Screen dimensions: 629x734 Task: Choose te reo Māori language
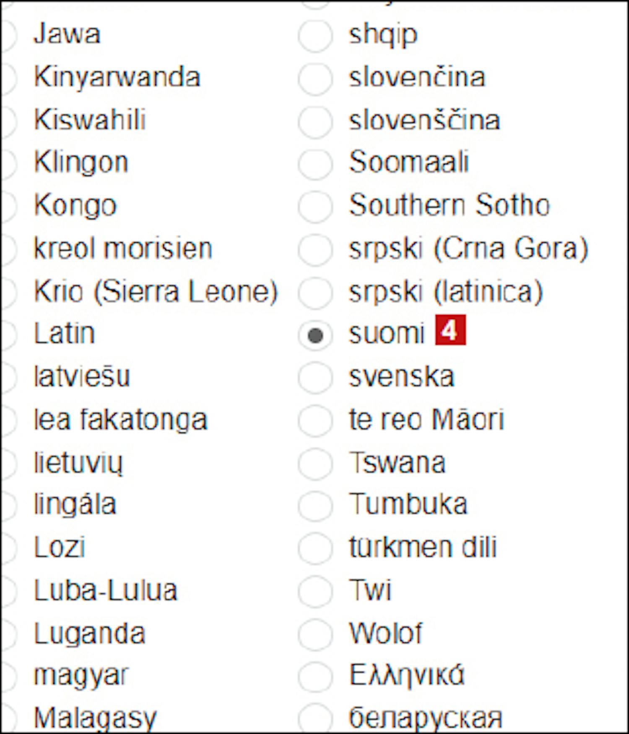(x=315, y=420)
